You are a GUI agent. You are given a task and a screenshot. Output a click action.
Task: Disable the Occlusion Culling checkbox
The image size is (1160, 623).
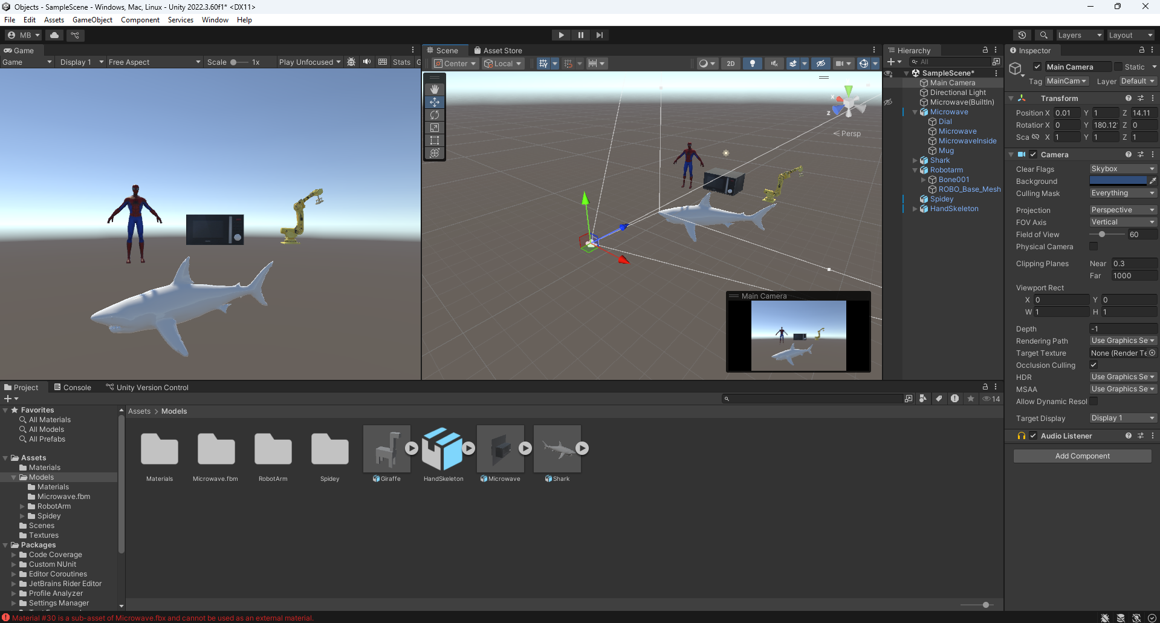click(x=1094, y=365)
